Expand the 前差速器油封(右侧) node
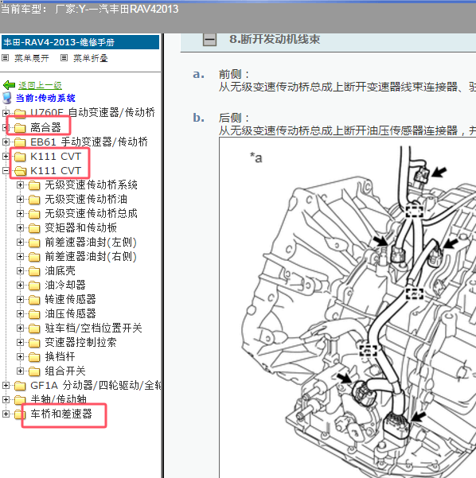 20,256
